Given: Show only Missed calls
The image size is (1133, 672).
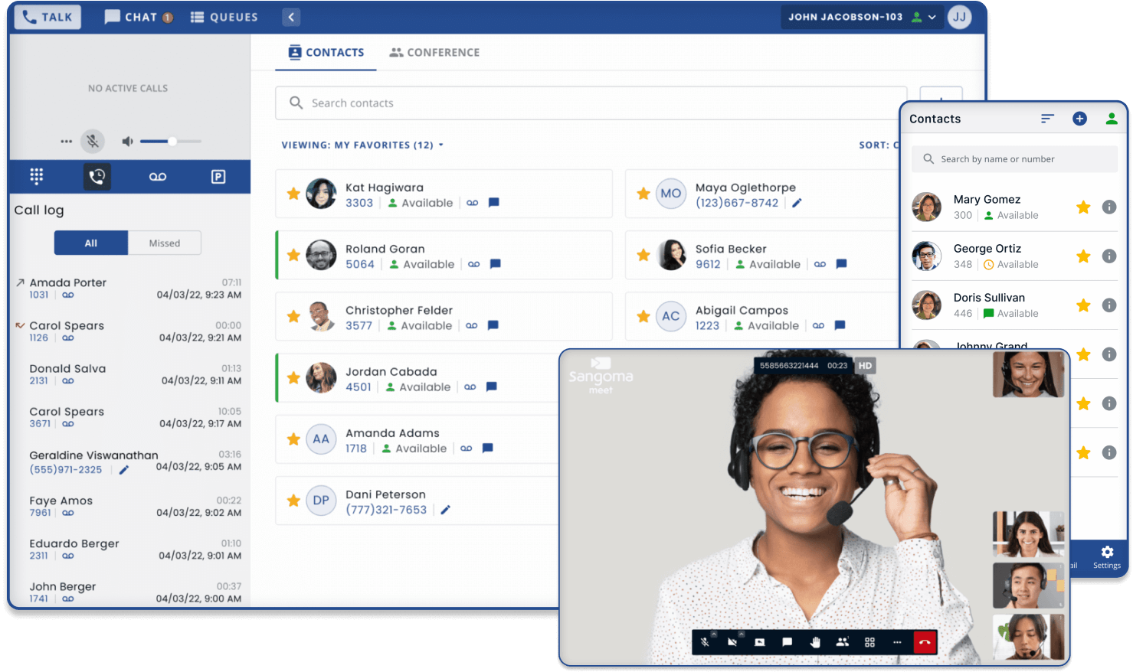Looking at the screenshot, I should [x=165, y=243].
